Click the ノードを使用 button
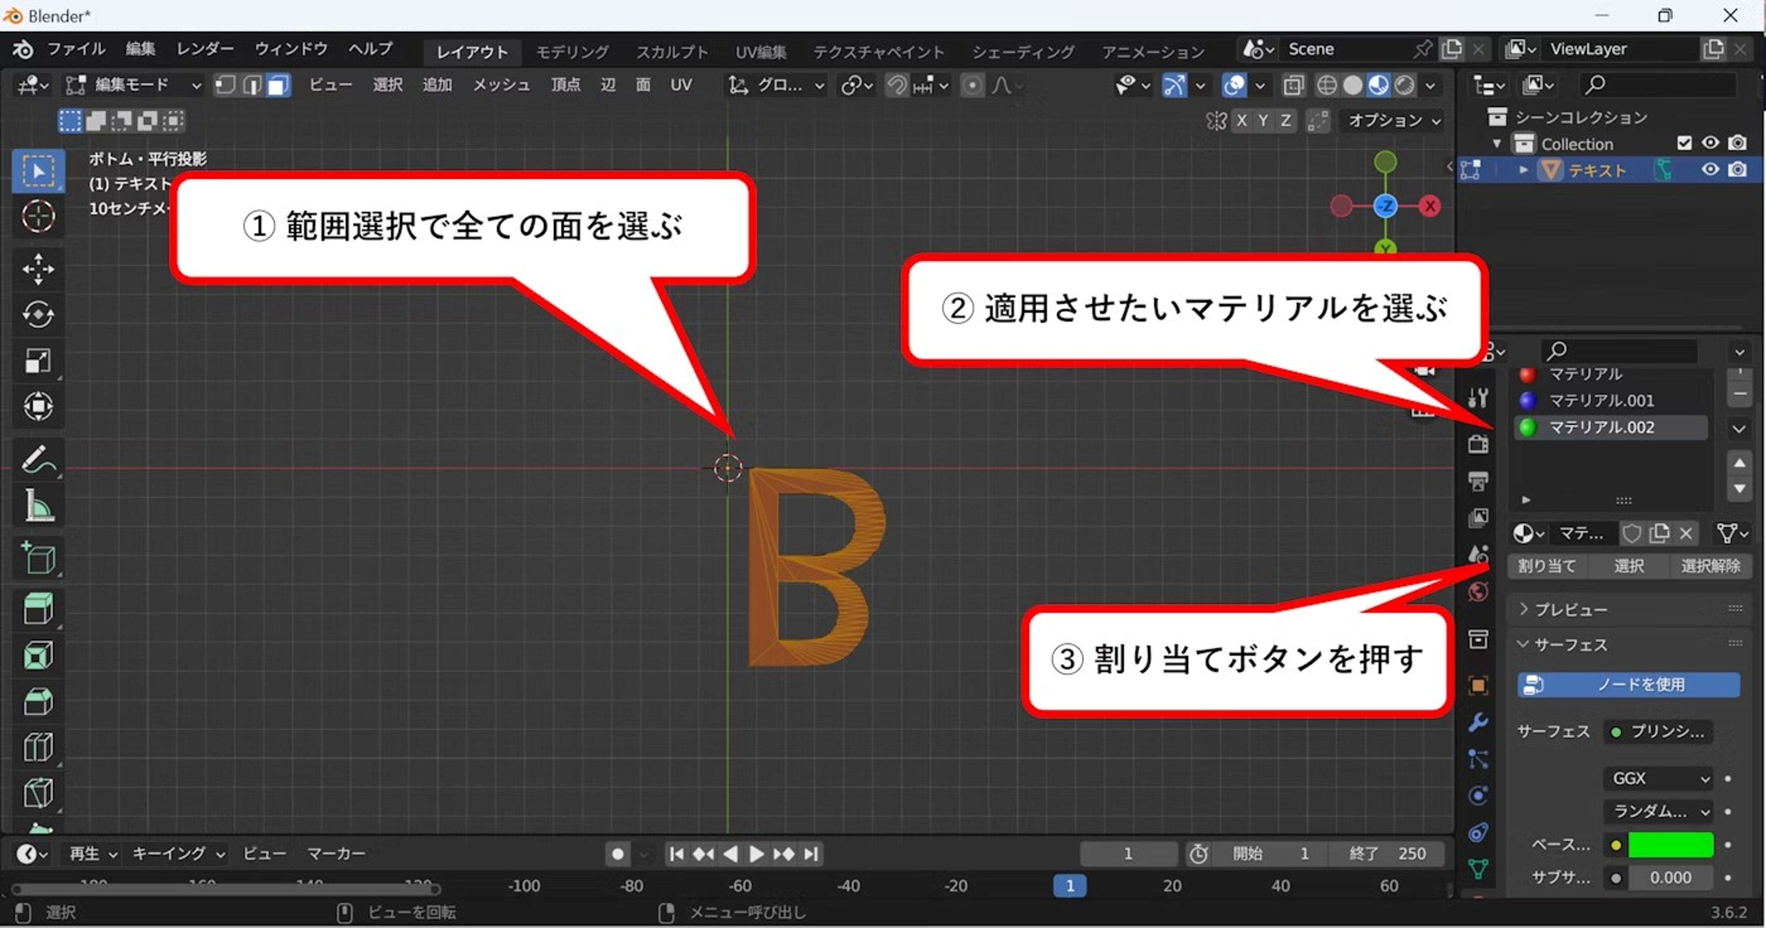The height and width of the screenshot is (928, 1766). 1628,685
